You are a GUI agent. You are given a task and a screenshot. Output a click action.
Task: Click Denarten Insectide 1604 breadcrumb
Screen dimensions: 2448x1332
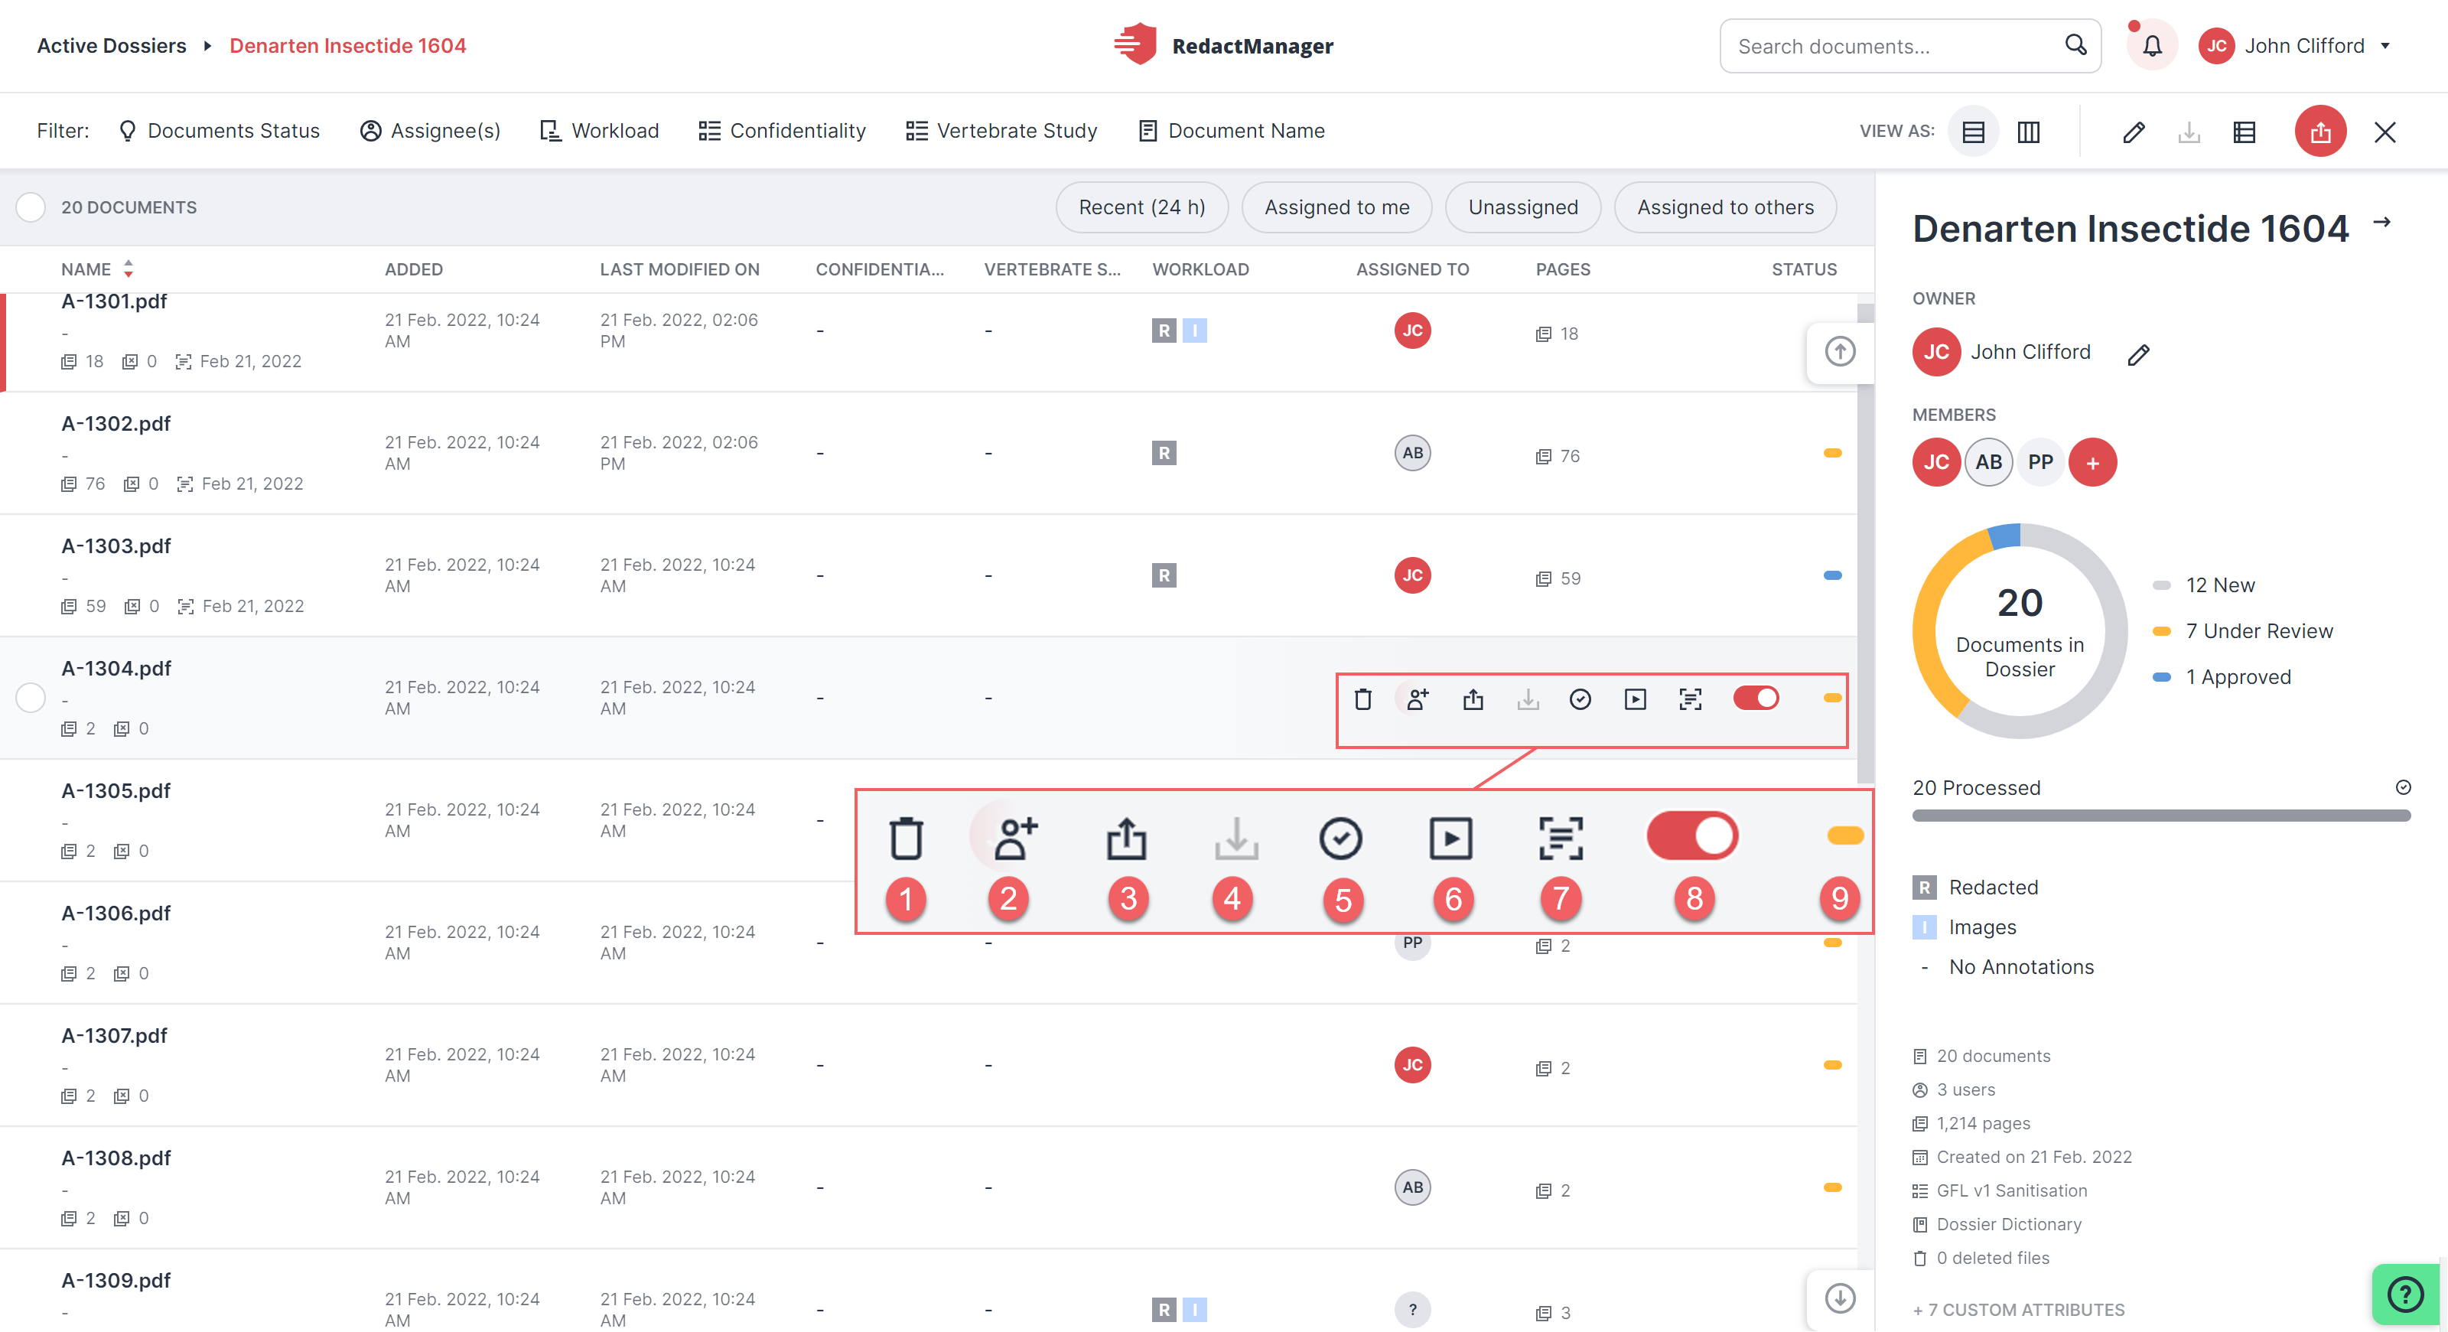pos(348,46)
